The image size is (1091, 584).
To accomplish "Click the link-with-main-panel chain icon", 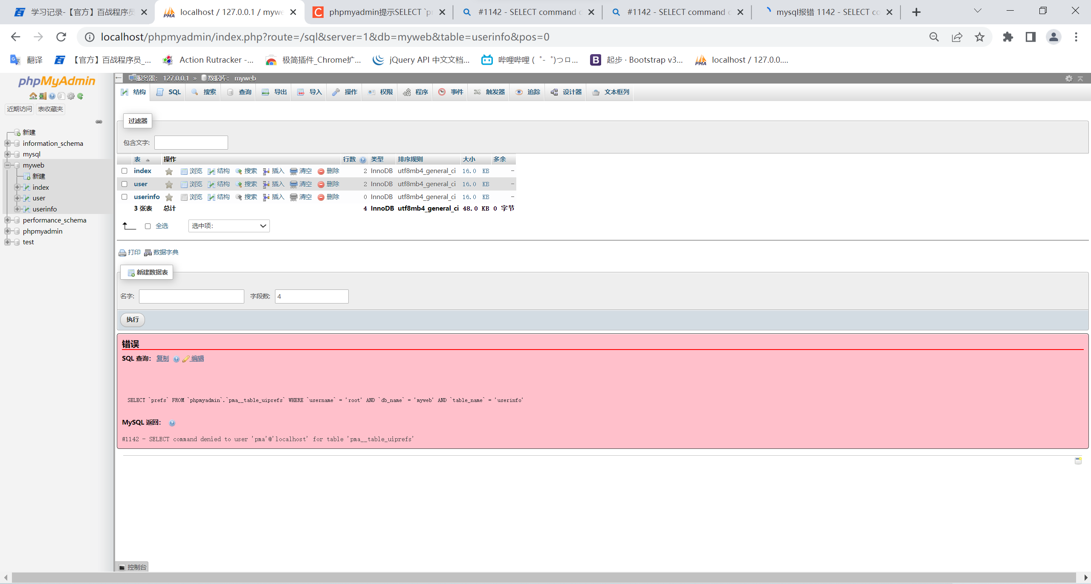I will [x=99, y=122].
